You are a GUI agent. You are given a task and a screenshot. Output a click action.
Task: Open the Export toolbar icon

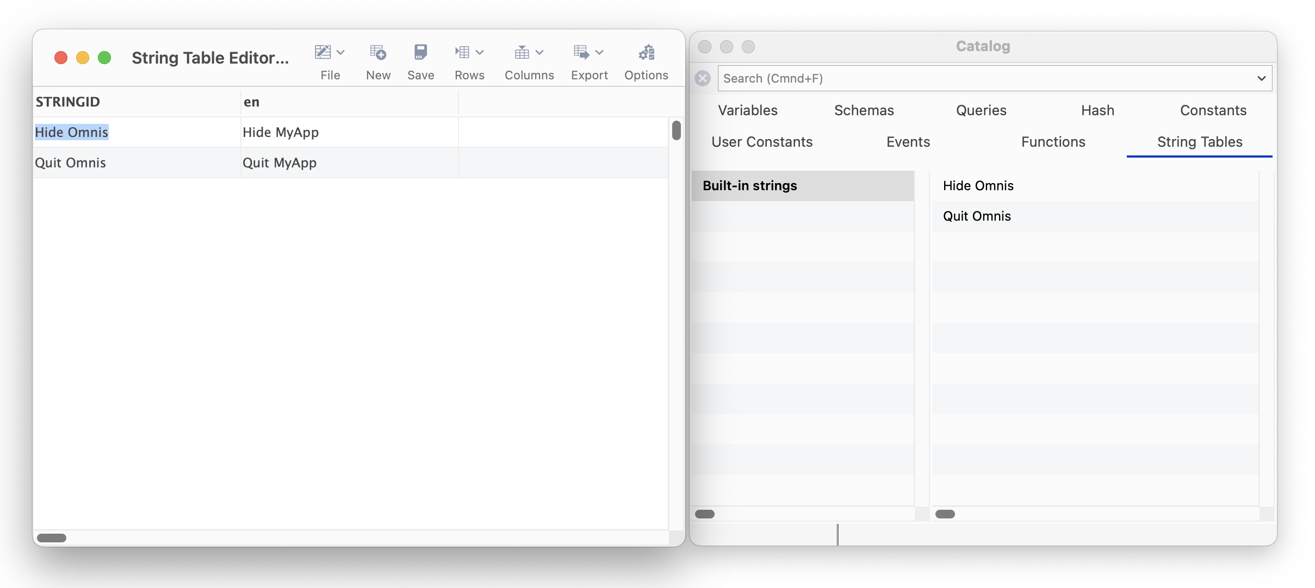click(x=581, y=52)
